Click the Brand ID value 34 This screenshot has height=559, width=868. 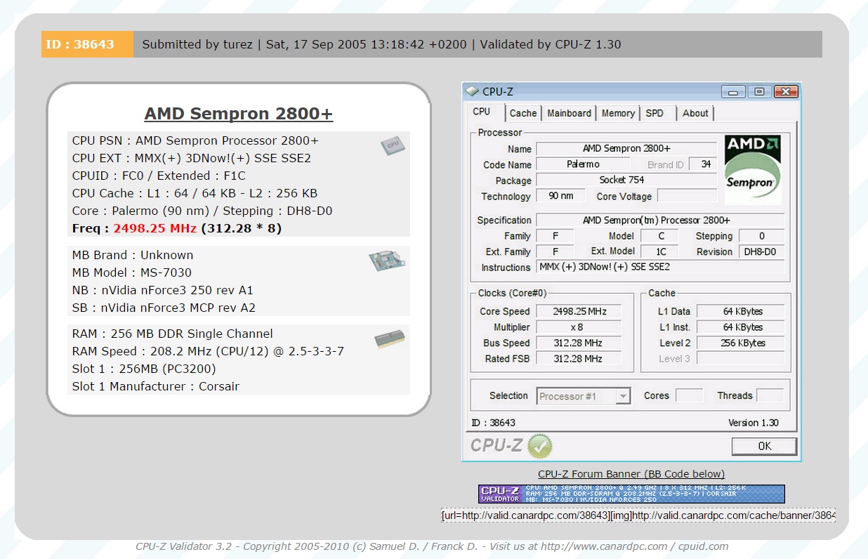tap(703, 164)
